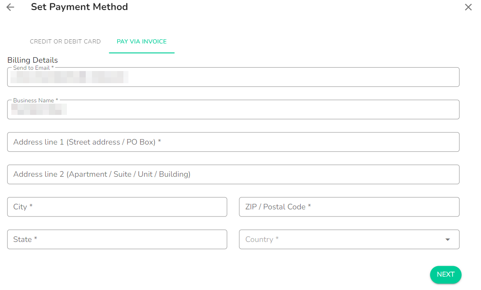Select the Address line 2 apartment field
This screenshot has width=481, height=290.
pos(233,174)
